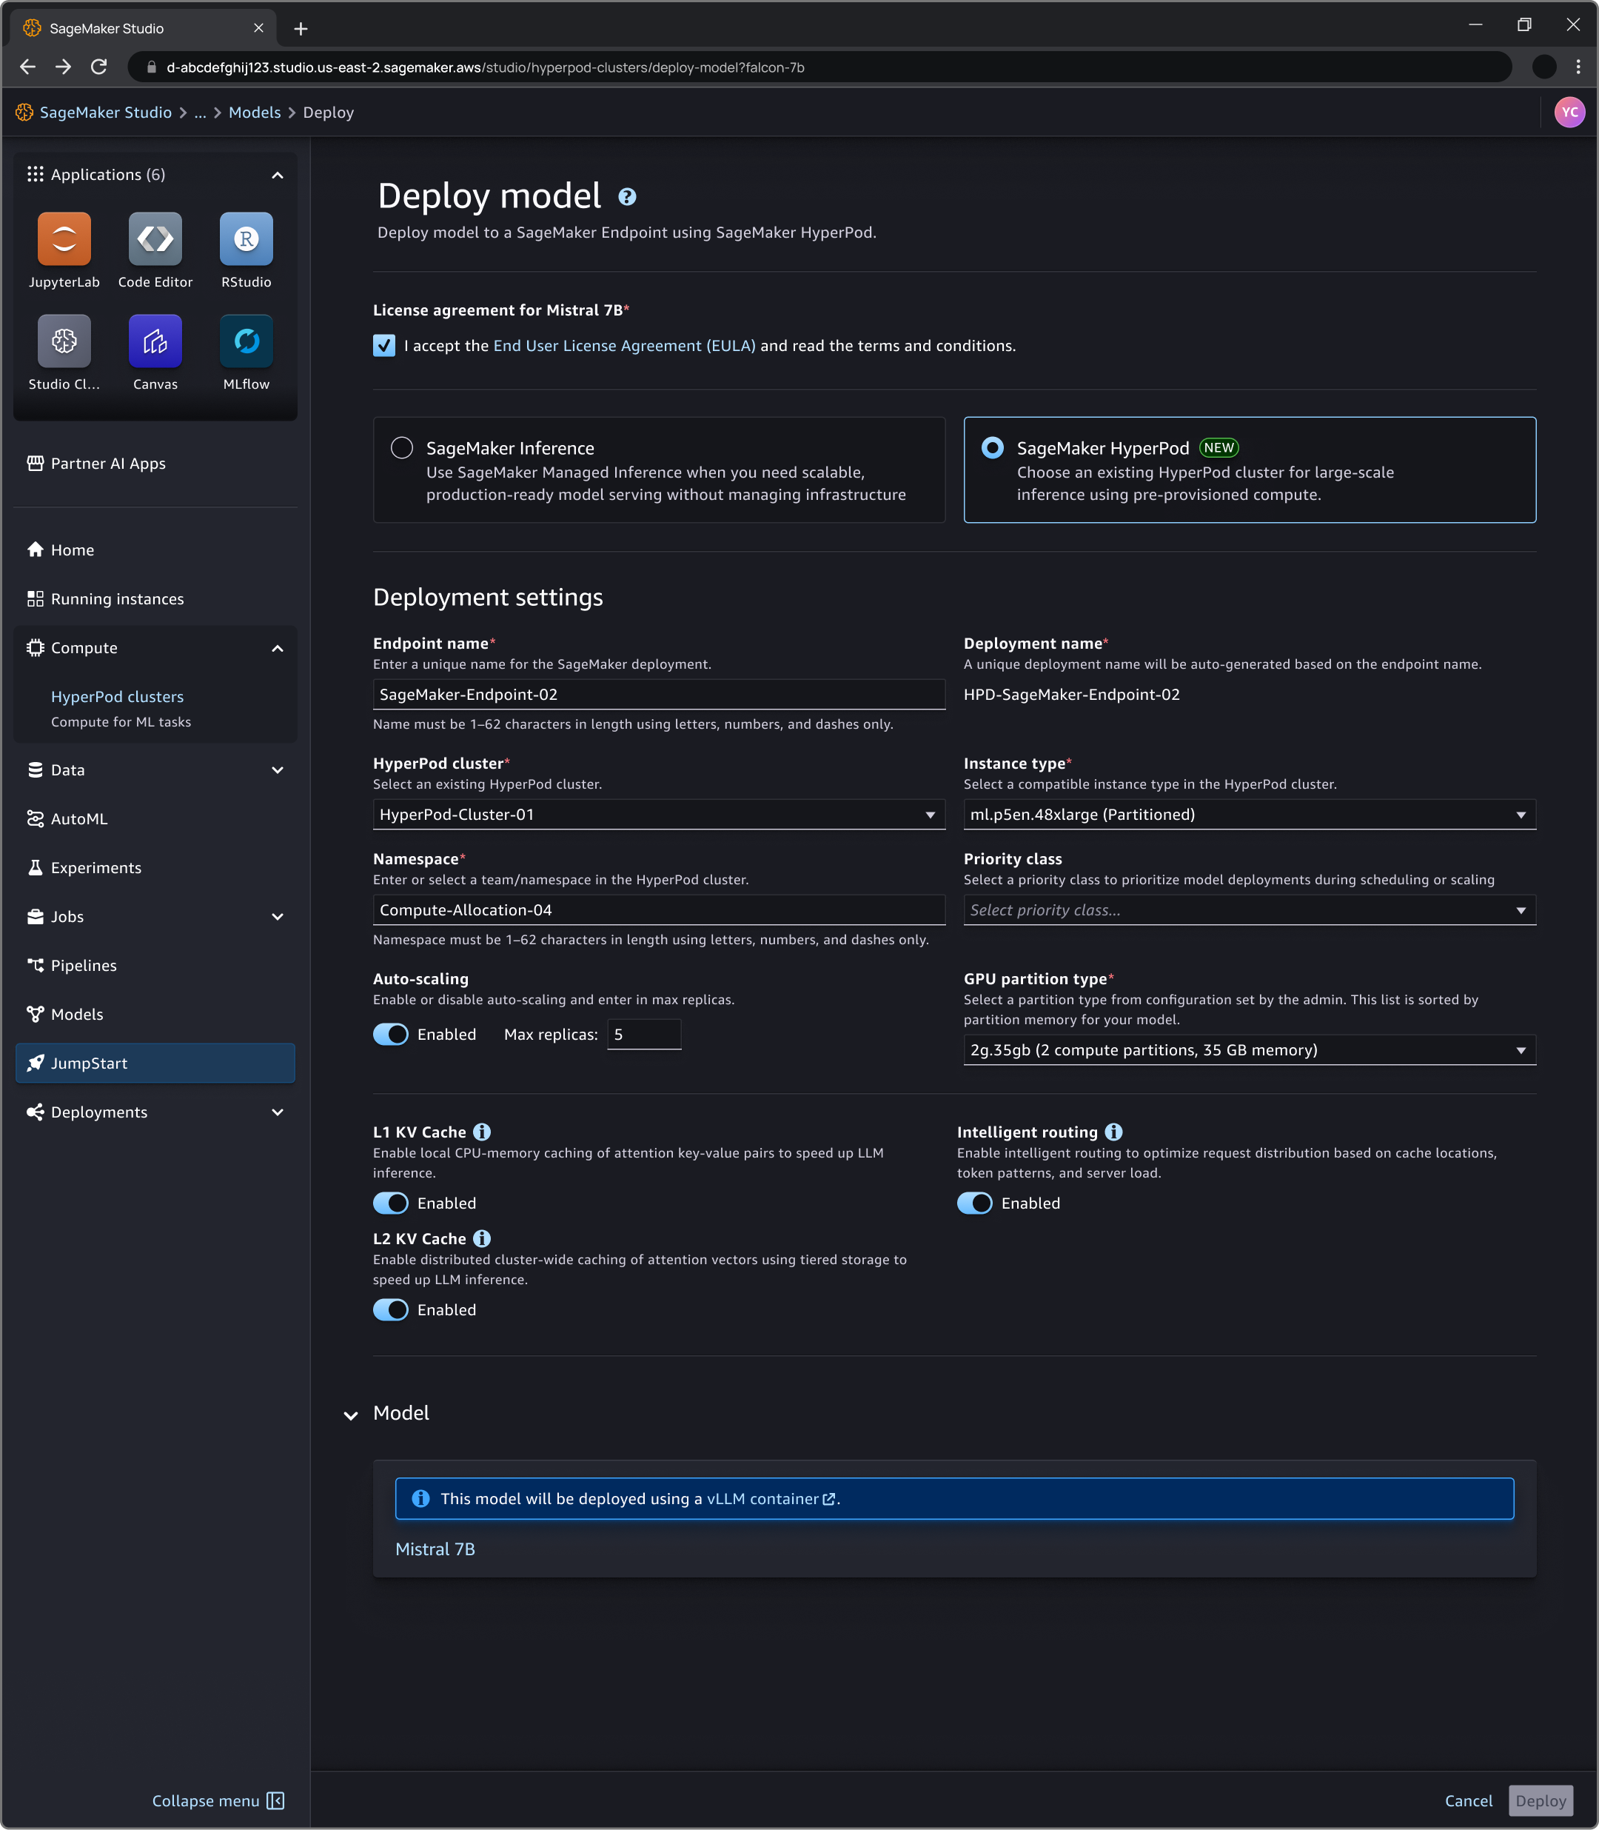Image resolution: width=1599 pixels, height=1830 pixels.
Task: Click the Cancel button
Action: pyautogui.click(x=1468, y=1800)
